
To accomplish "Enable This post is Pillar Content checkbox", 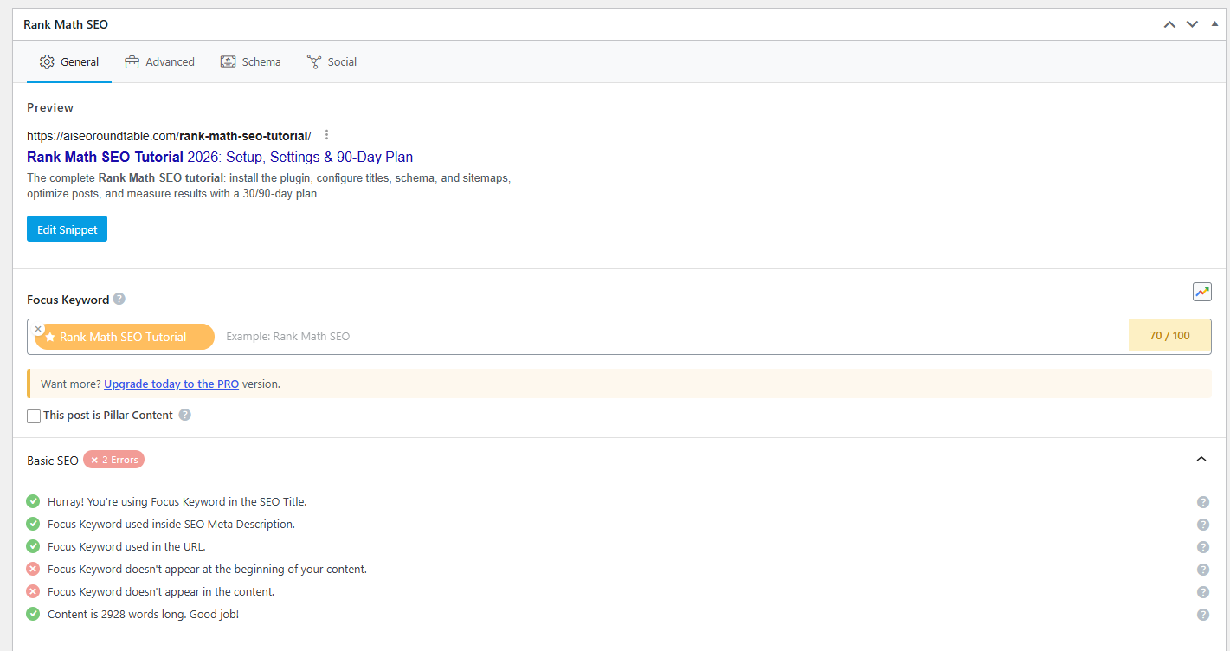I will [x=34, y=416].
